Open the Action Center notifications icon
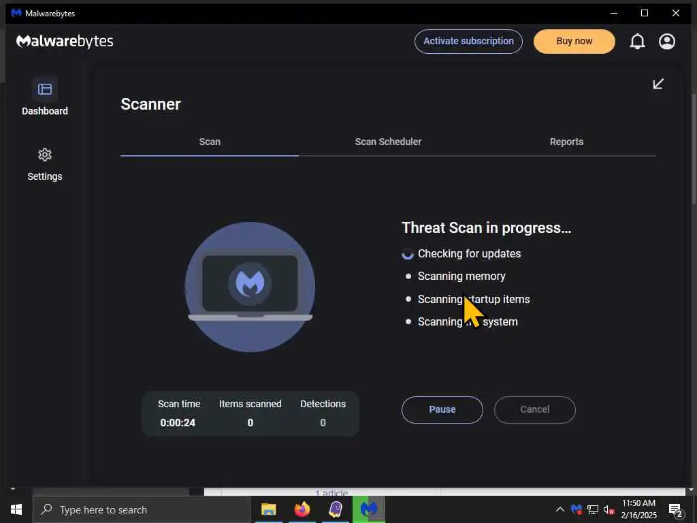This screenshot has height=523, width=697. pos(676,509)
